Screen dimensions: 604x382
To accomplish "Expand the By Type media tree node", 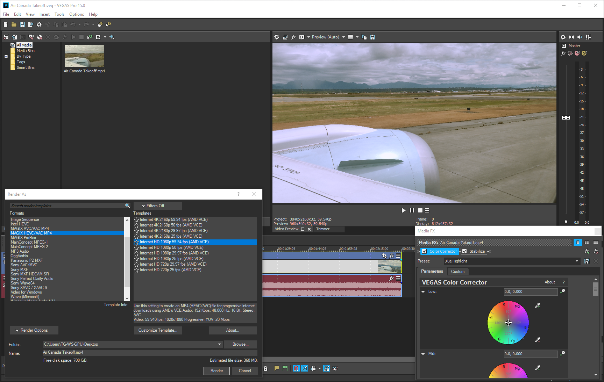I will [x=6, y=56].
